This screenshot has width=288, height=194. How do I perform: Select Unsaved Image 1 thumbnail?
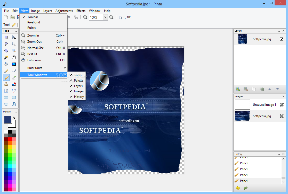(242, 105)
